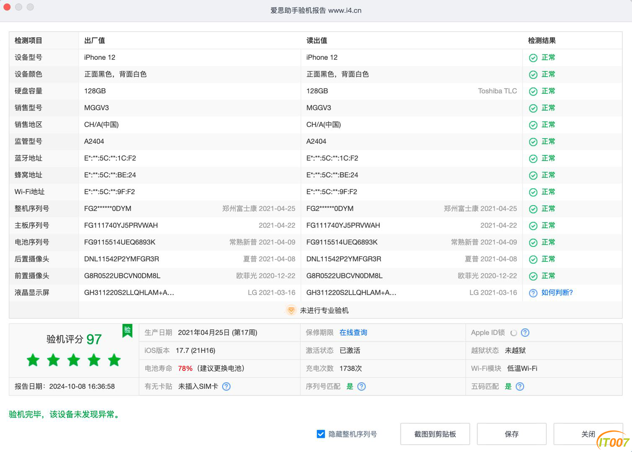This screenshot has width=632, height=452.
Task: Click the first green rating star
Action: (x=33, y=360)
